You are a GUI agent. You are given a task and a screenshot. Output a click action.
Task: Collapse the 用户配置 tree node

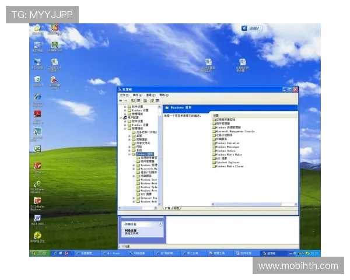tap(121, 117)
